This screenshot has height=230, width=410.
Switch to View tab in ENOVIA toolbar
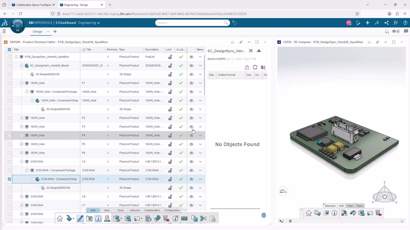[x=107, y=210]
